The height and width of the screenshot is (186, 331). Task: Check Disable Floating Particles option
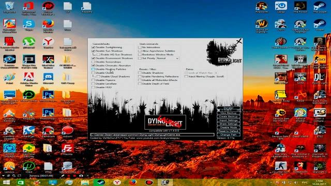tap(93, 69)
